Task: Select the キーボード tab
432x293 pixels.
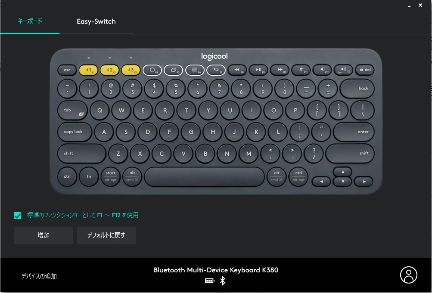Action: point(30,21)
